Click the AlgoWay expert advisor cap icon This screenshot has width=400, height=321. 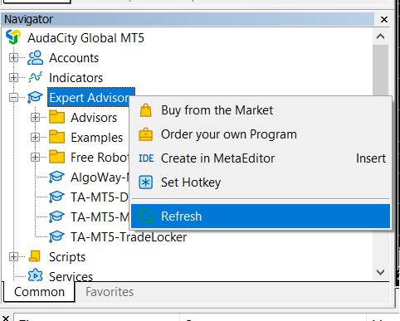pyautogui.click(x=56, y=177)
